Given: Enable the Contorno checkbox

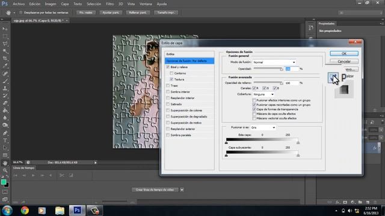Looking at the screenshot, I should tap(171, 73).
